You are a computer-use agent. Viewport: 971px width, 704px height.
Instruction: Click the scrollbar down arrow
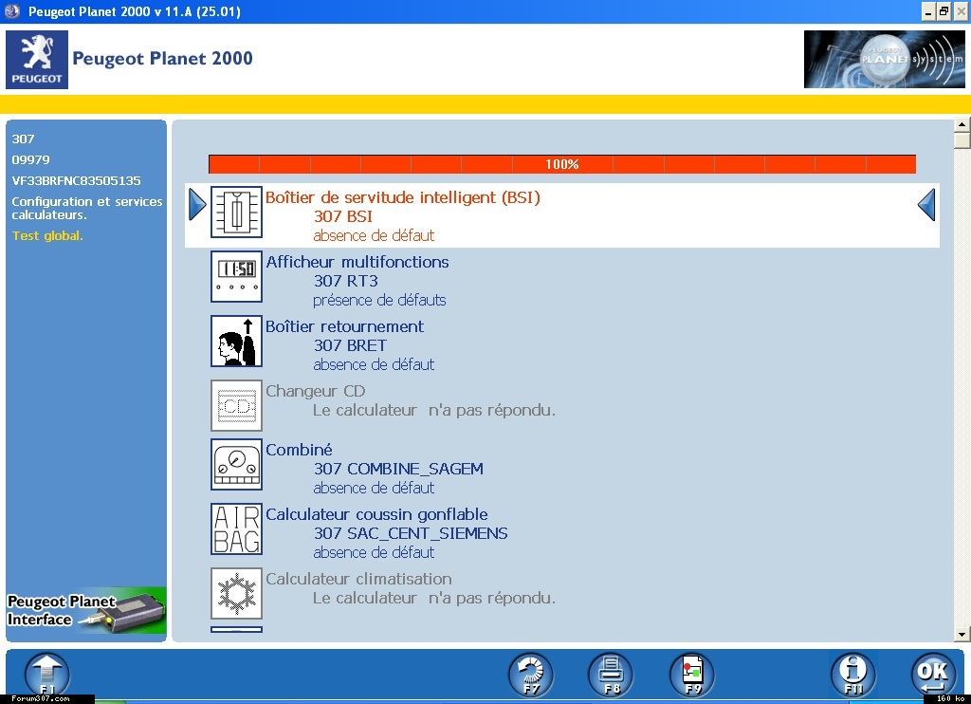[x=962, y=634]
